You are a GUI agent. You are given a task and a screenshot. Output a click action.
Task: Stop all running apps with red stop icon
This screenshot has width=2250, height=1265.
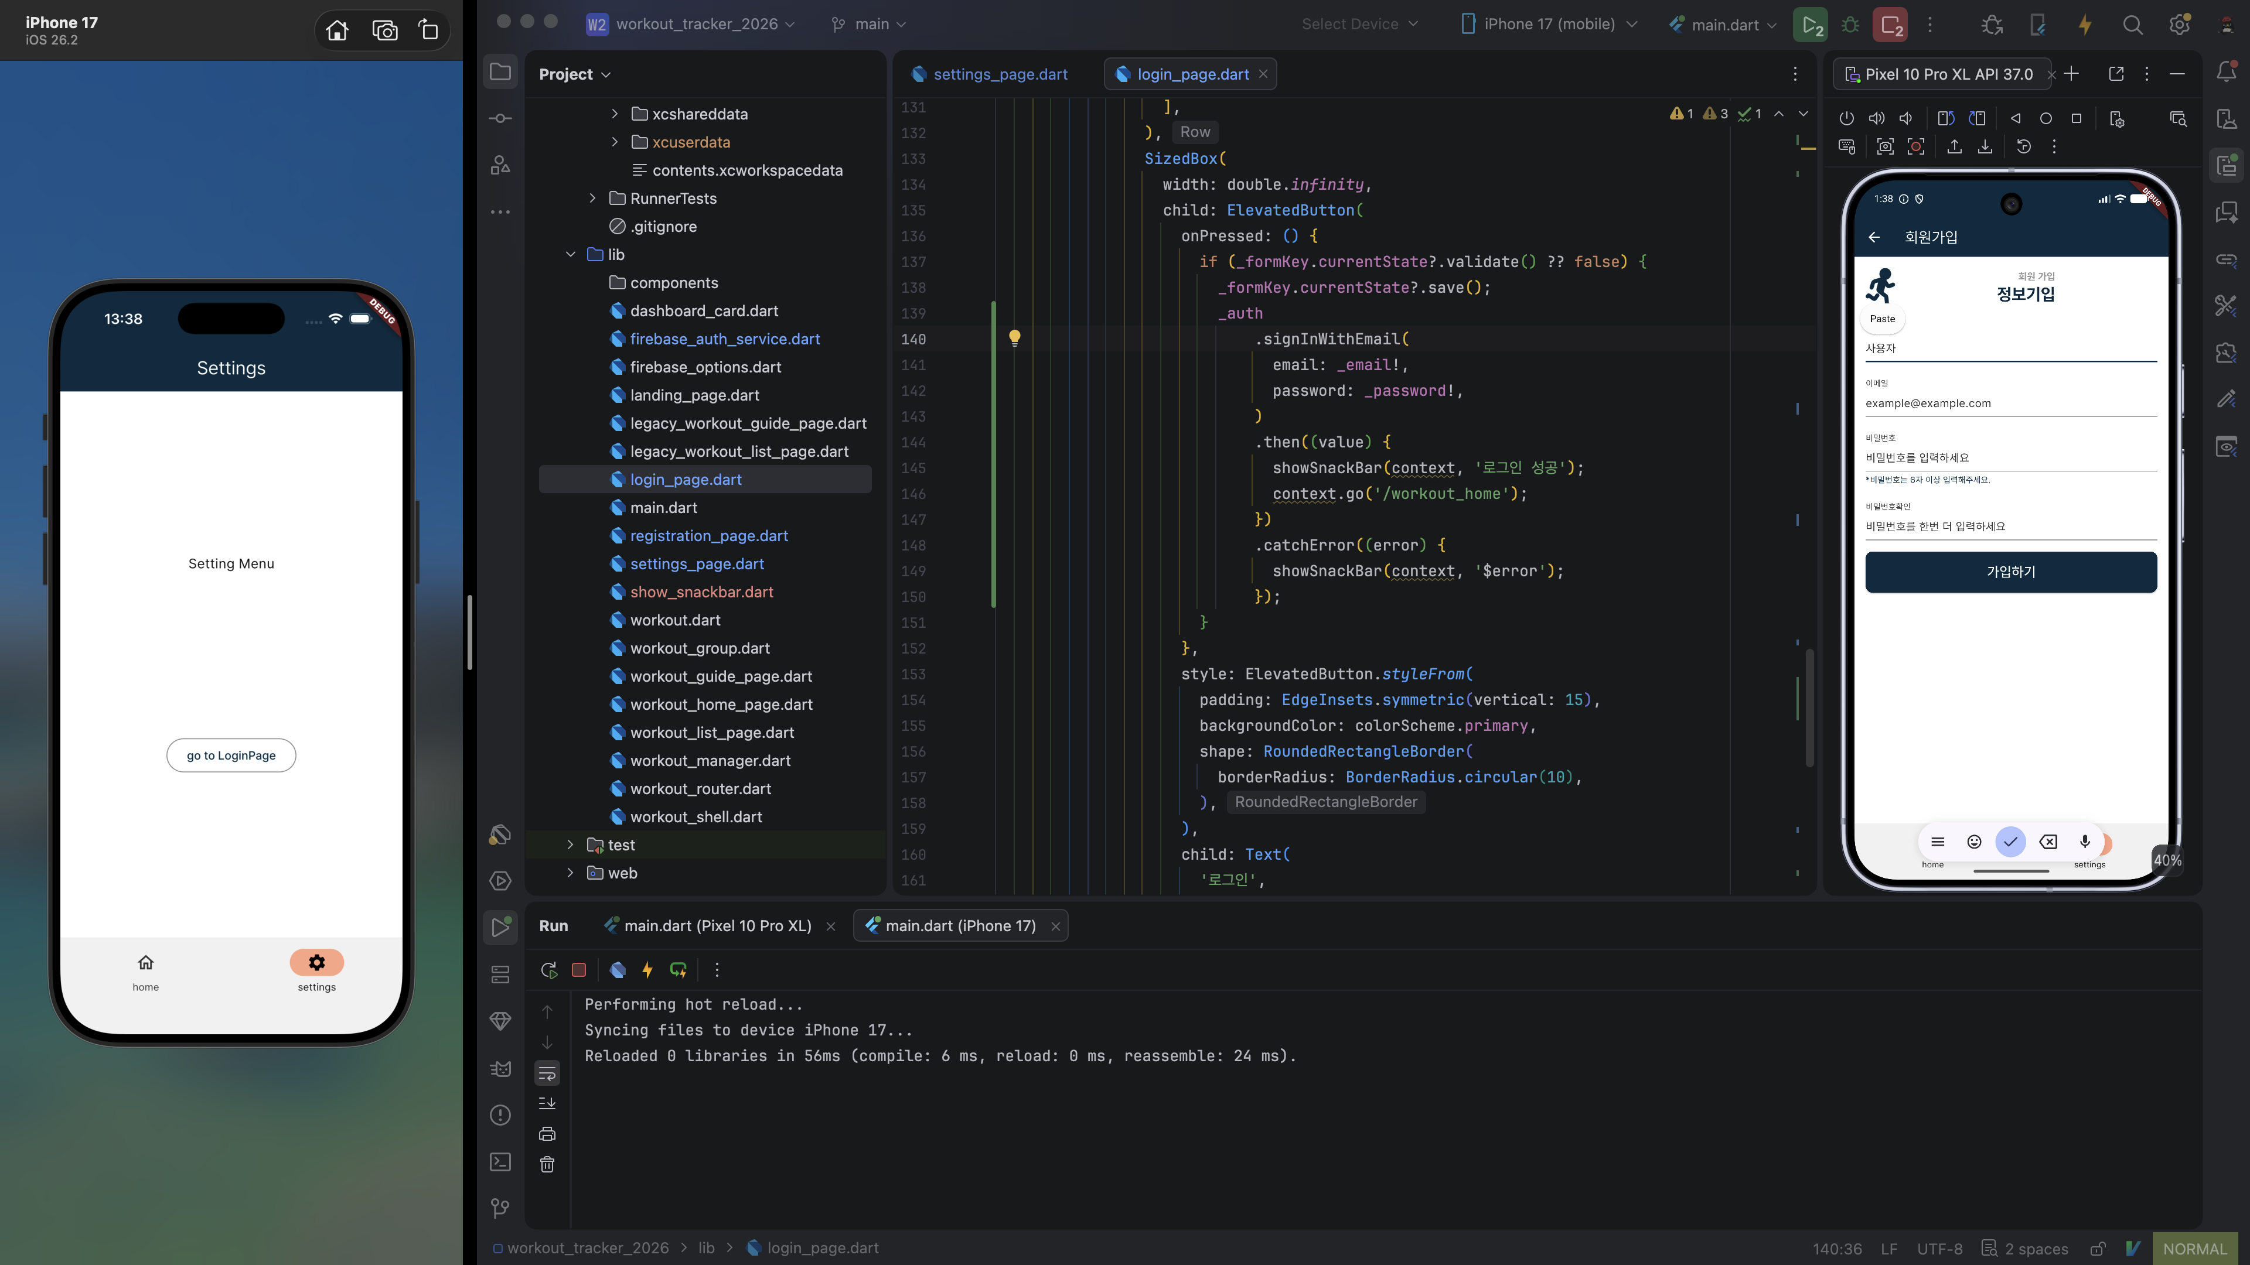tap(1889, 25)
